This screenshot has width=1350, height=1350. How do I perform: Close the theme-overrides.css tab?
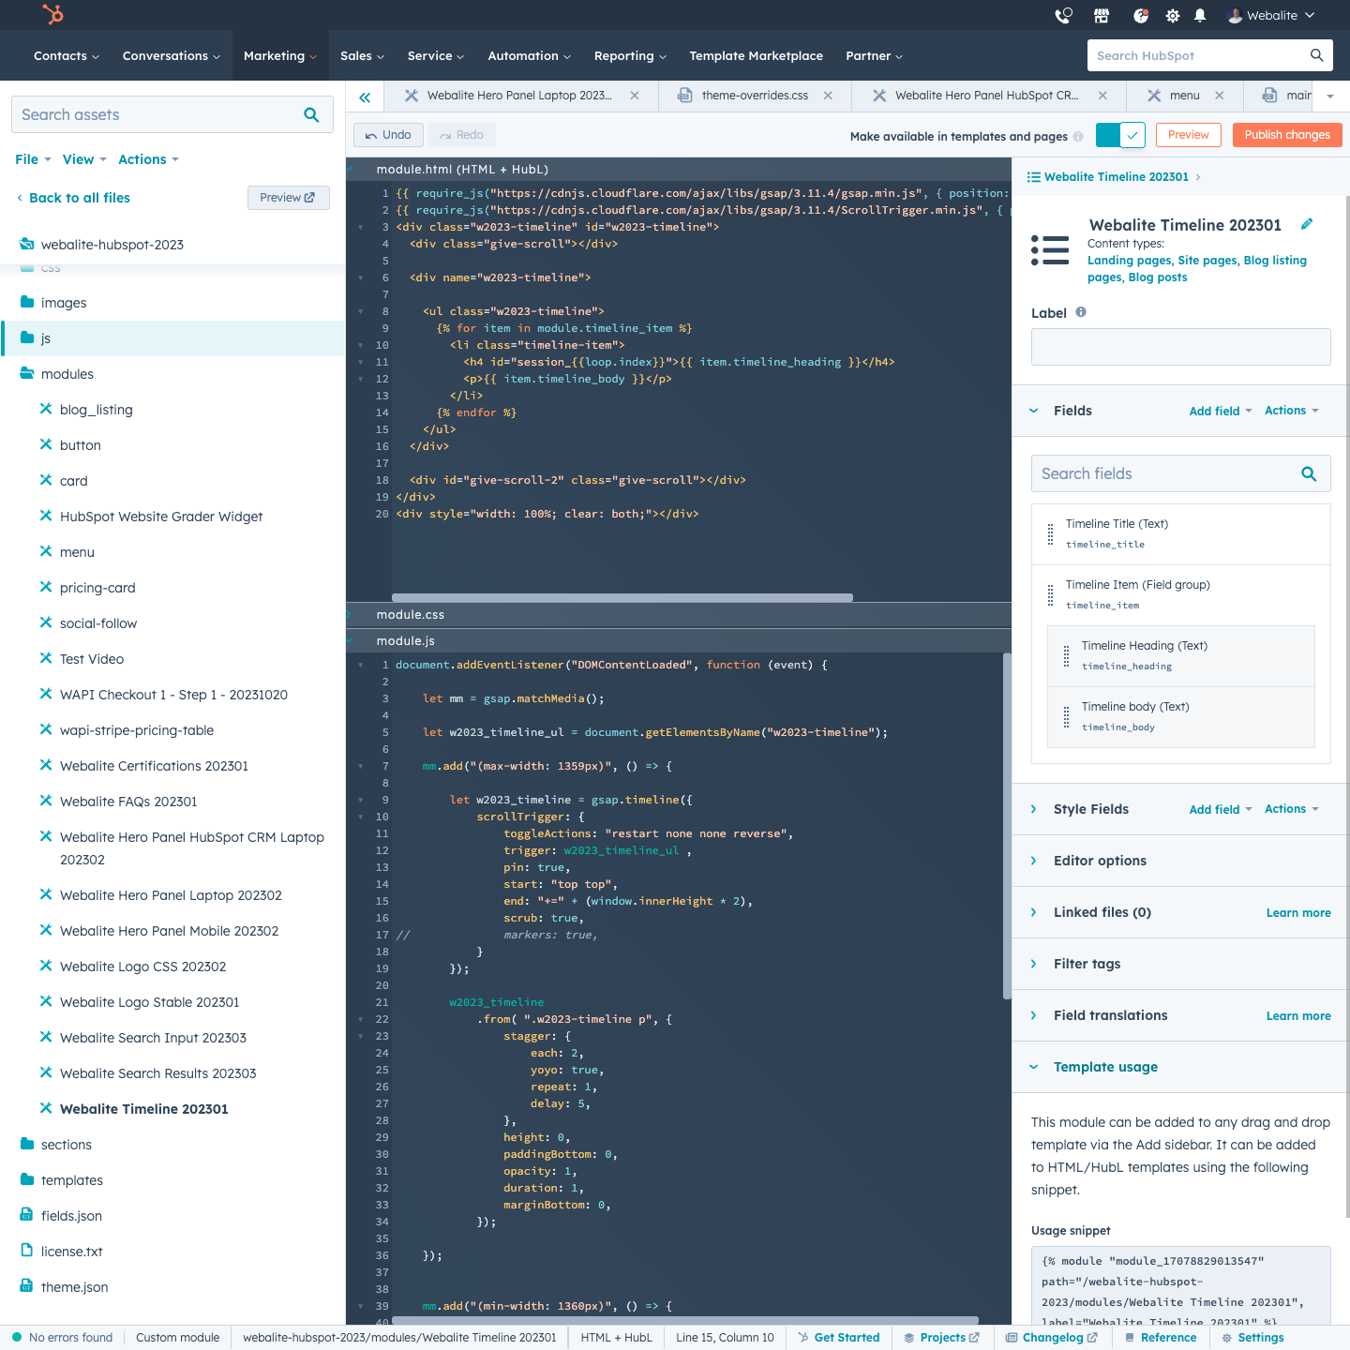tap(828, 96)
